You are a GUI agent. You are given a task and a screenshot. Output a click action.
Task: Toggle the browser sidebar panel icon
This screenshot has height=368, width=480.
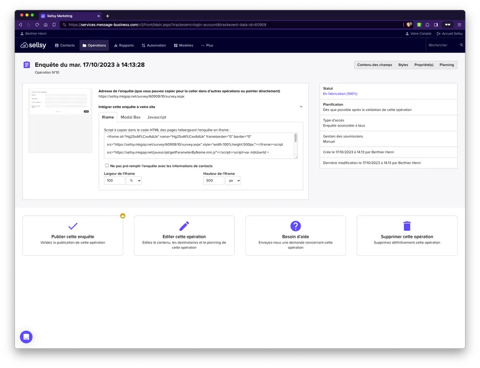[x=436, y=25]
